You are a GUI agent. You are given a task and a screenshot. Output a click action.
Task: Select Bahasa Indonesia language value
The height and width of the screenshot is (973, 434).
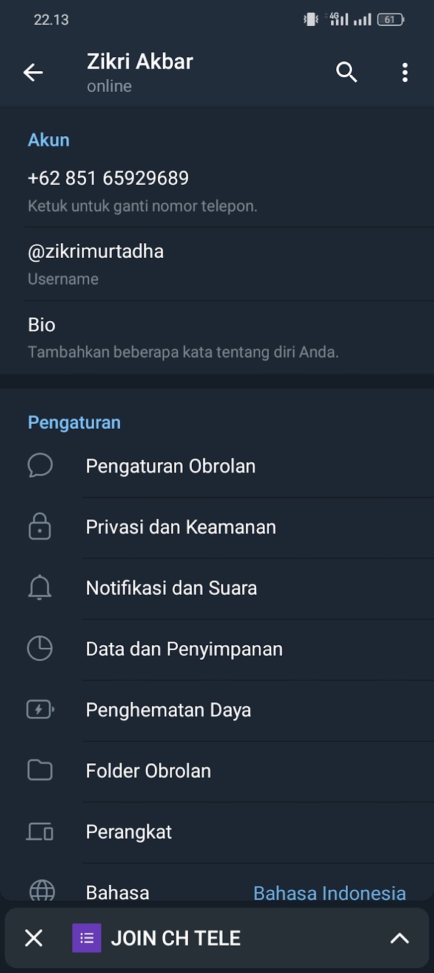point(329,892)
